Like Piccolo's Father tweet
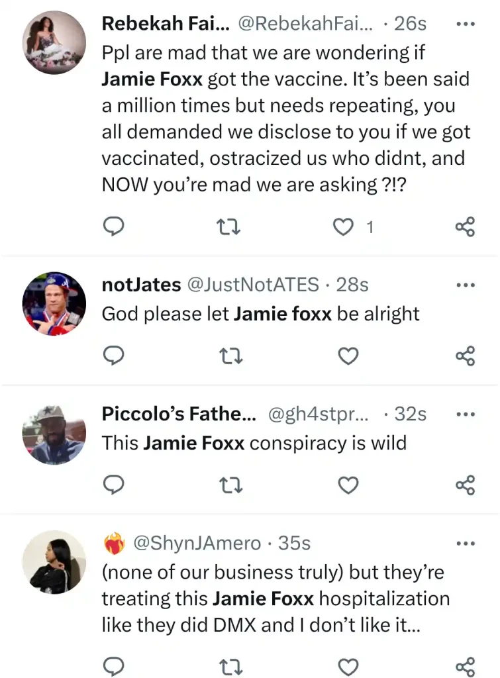This screenshot has height=678, width=500. [x=348, y=485]
